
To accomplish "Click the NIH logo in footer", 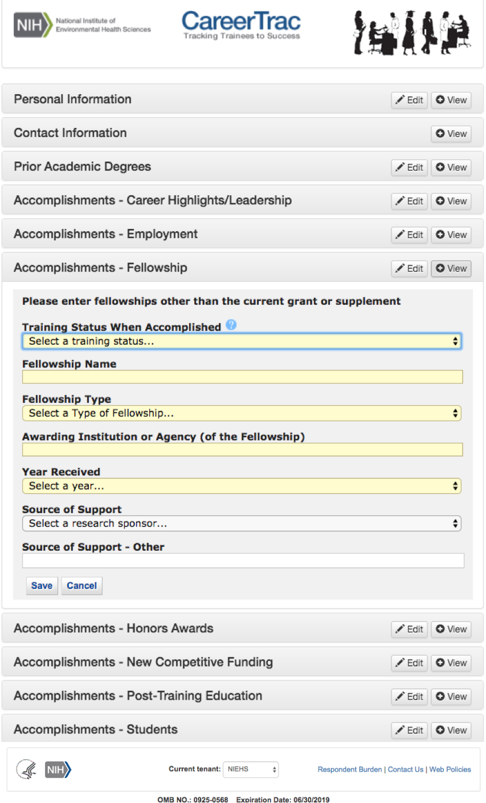I will pyautogui.click(x=58, y=769).
